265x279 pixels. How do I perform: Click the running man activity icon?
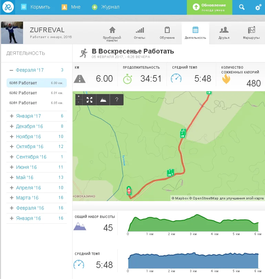point(84,53)
